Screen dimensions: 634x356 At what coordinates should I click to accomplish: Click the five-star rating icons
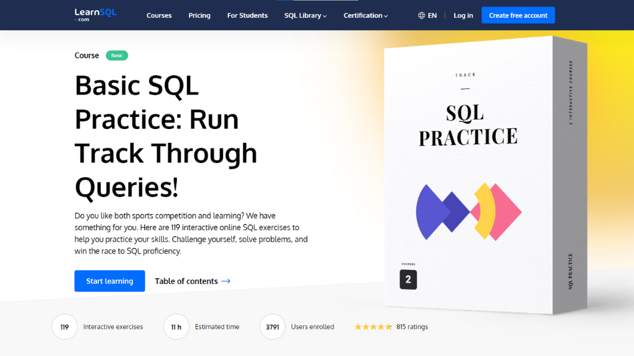tap(373, 327)
